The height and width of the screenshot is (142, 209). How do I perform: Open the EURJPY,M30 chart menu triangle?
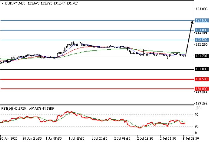point(3,3)
